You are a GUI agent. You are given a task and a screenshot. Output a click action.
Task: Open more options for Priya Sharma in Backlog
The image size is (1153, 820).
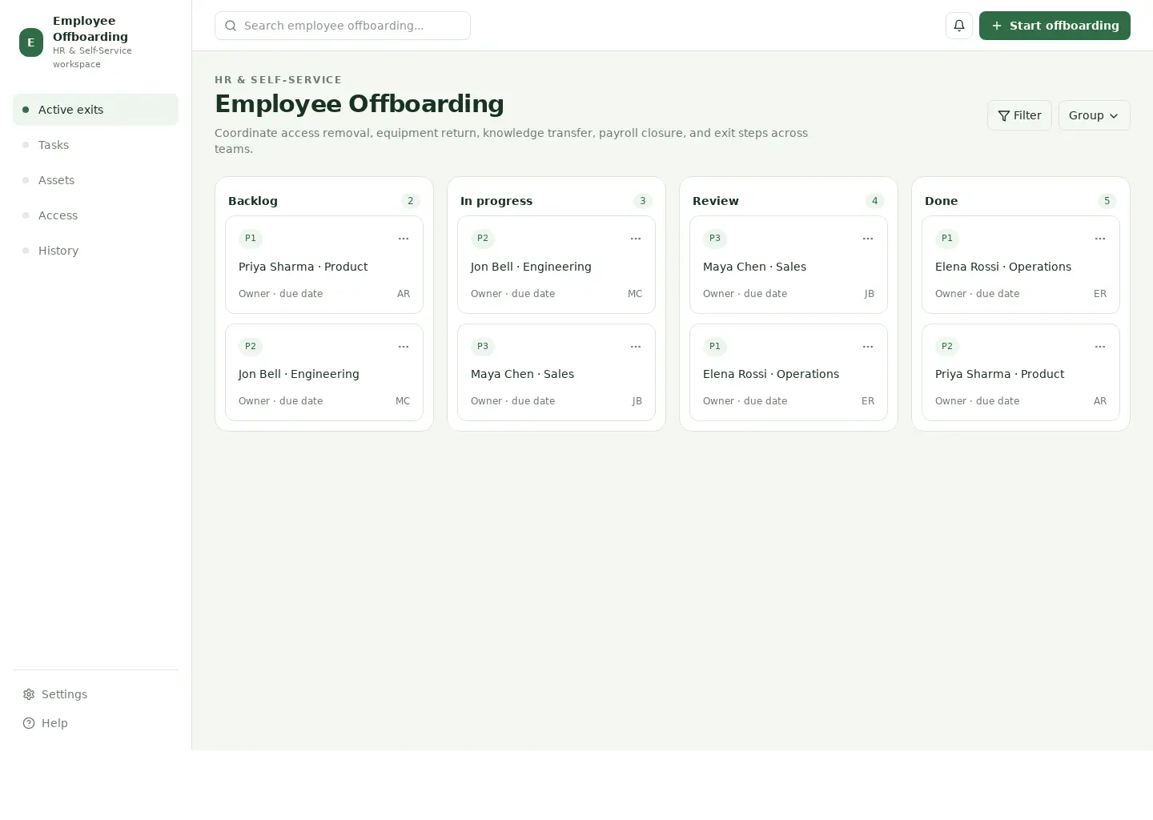coord(404,239)
